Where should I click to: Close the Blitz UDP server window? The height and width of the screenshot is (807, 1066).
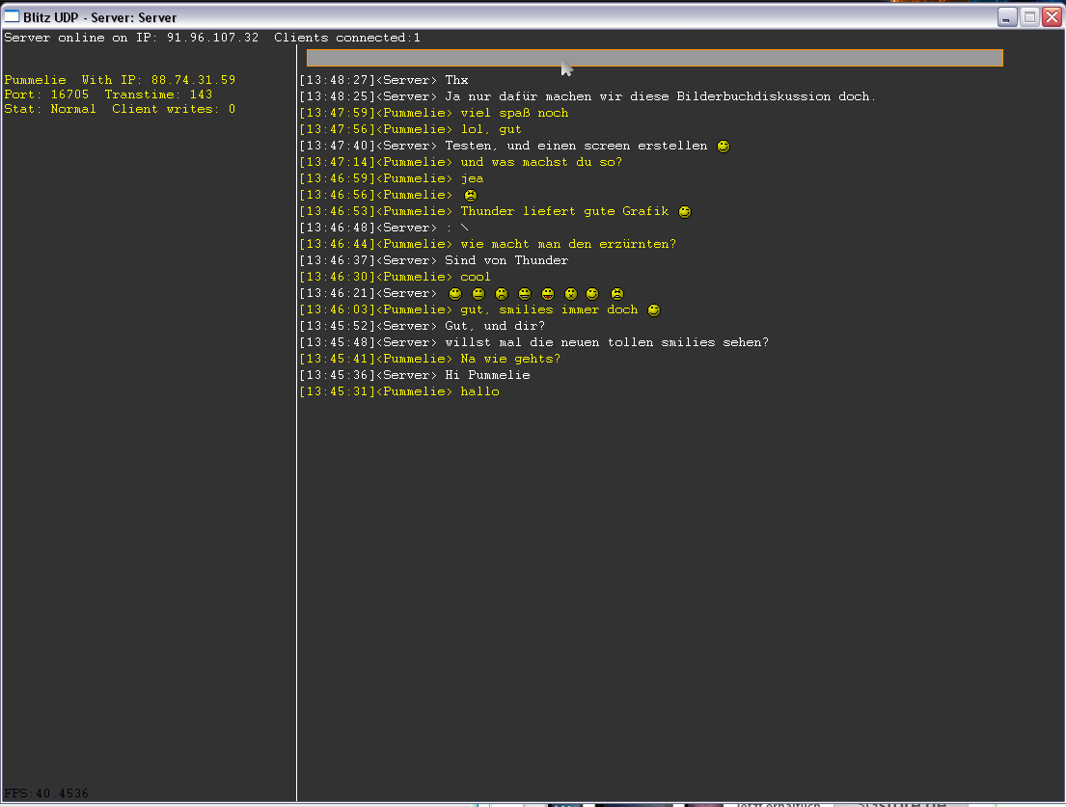[1052, 17]
